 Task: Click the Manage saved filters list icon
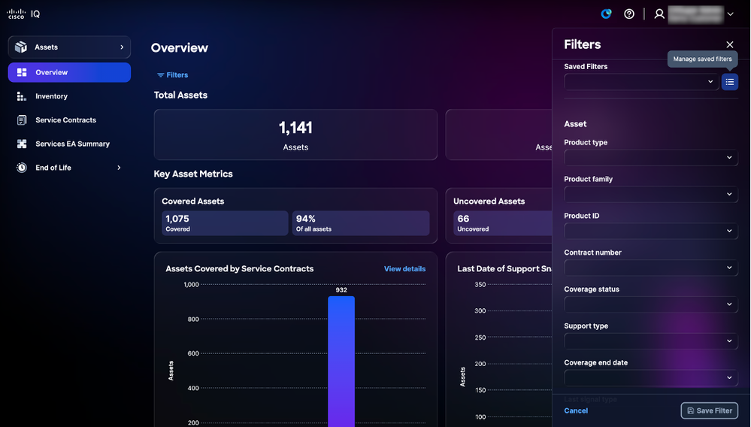[729, 82]
